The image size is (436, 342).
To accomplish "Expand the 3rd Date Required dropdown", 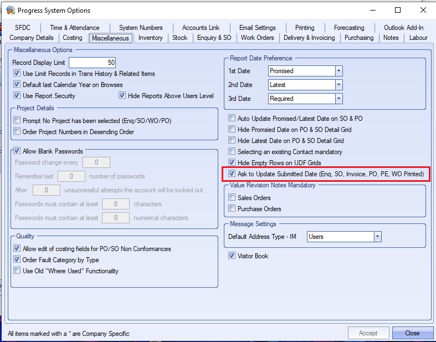I will [x=338, y=99].
